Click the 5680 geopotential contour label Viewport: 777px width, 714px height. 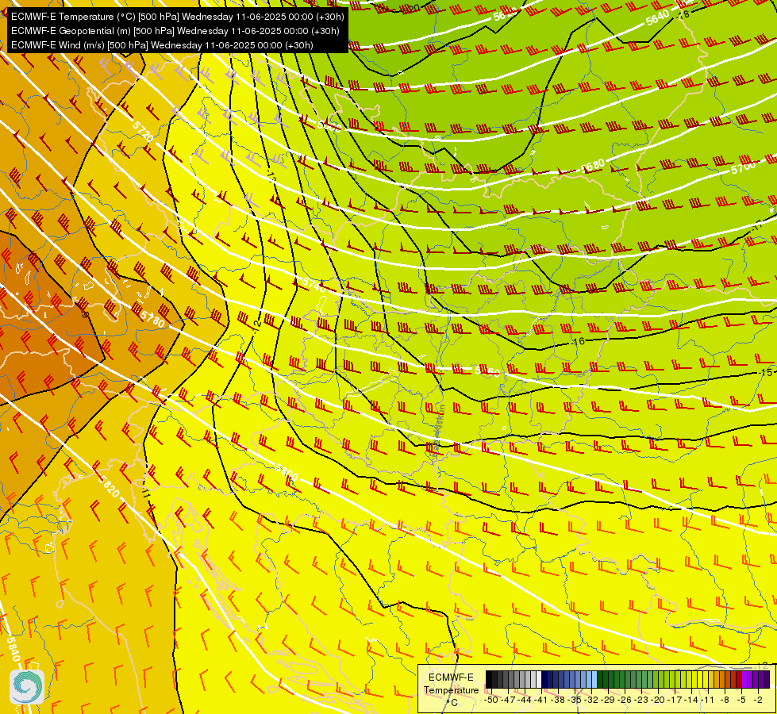click(593, 166)
